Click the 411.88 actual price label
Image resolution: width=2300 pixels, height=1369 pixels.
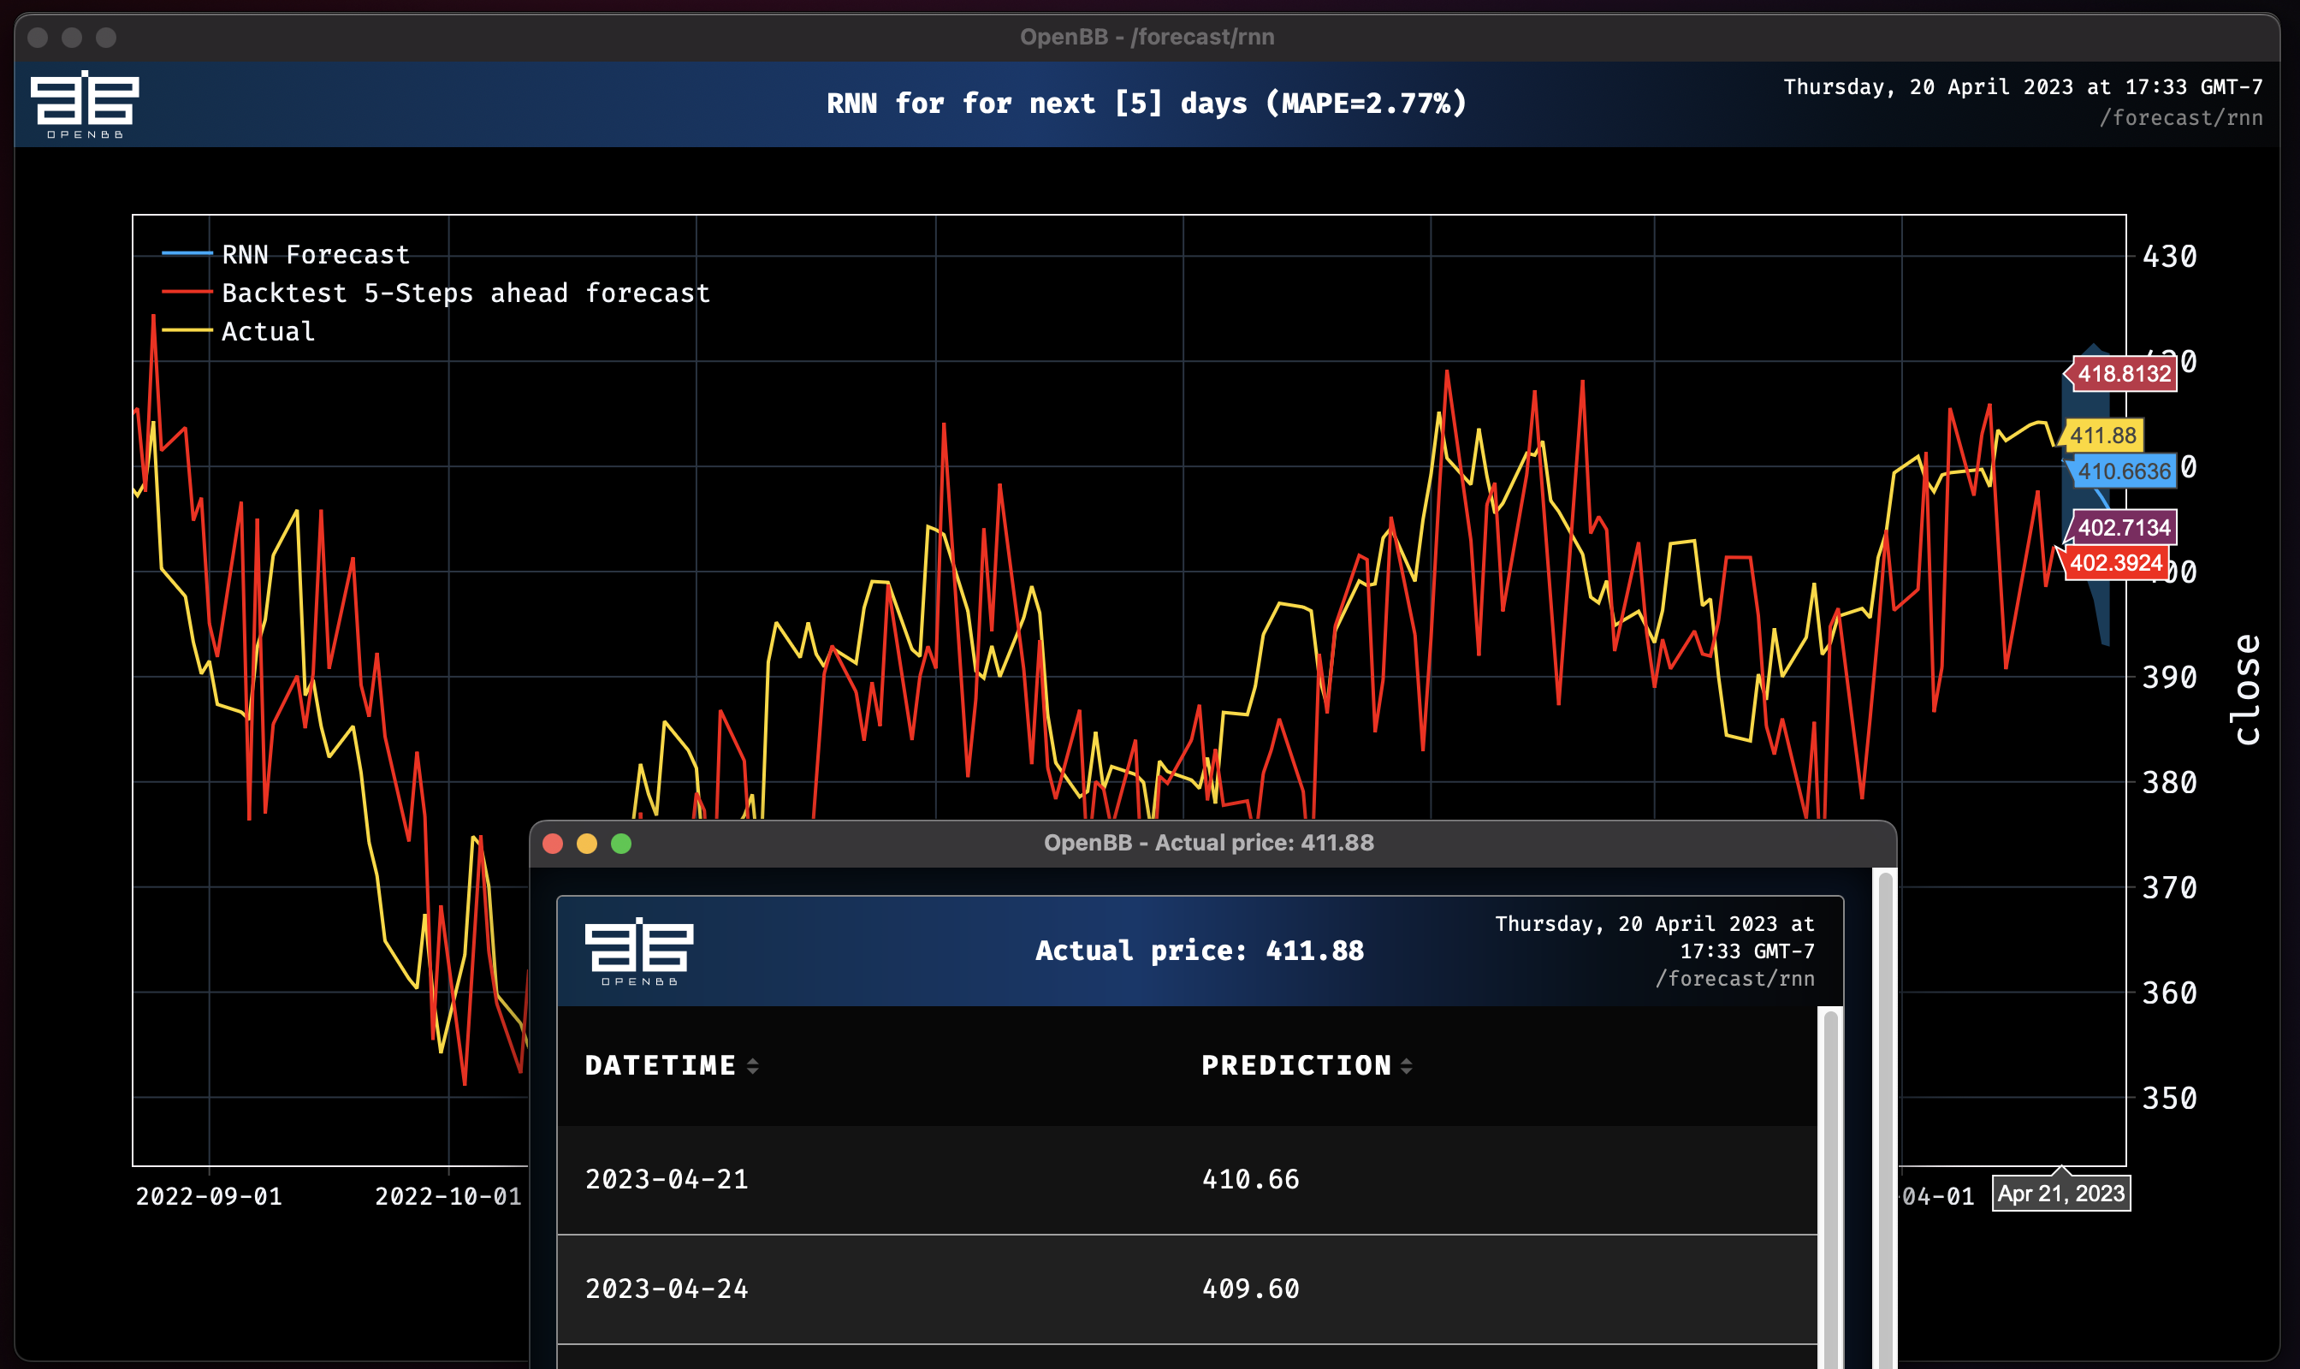point(2101,436)
